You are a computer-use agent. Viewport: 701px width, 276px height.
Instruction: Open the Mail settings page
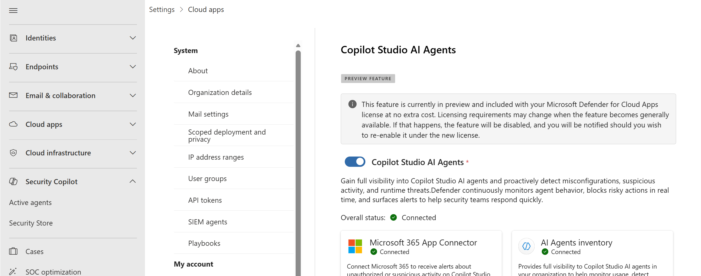tap(208, 114)
